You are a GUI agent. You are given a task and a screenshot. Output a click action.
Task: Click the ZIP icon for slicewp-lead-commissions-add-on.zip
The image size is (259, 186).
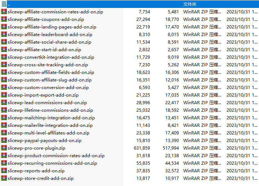click(x=4, y=102)
